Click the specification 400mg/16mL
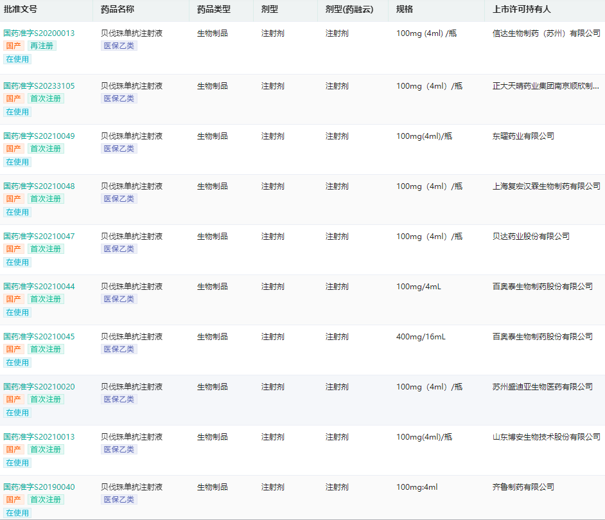605x520 pixels. point(421,337)
